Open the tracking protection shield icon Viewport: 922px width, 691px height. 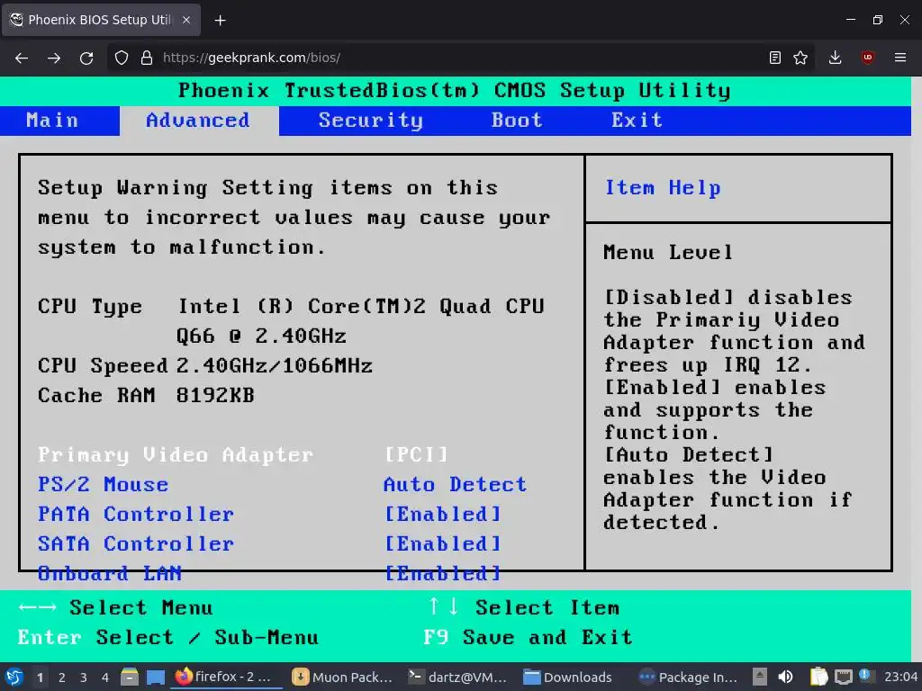(122, 58)
